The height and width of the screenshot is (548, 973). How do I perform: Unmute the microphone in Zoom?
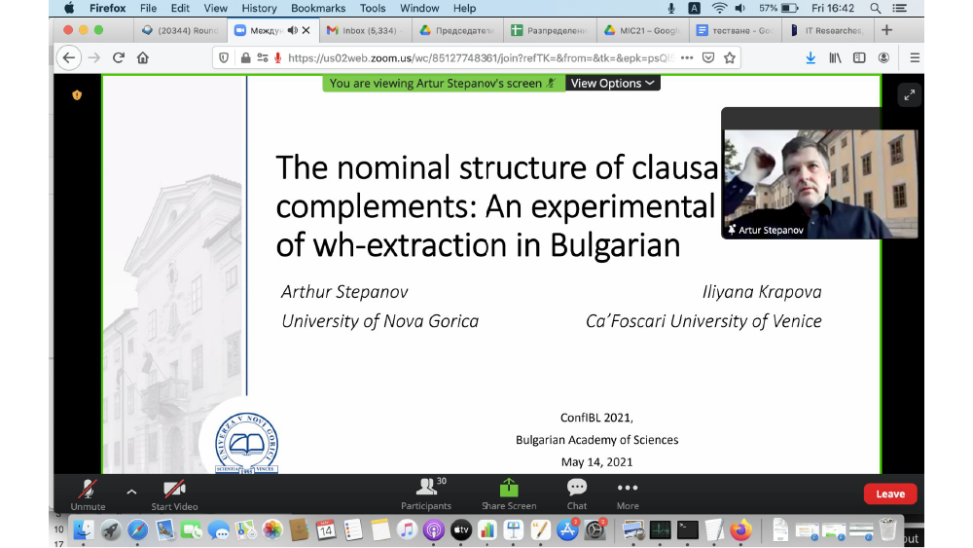coord(88,493)
